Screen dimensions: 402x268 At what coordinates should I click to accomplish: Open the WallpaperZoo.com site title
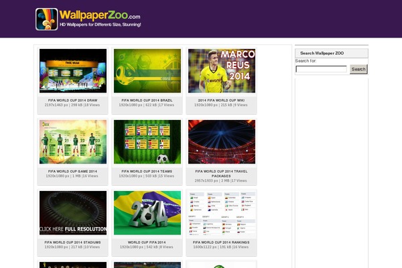100,15
